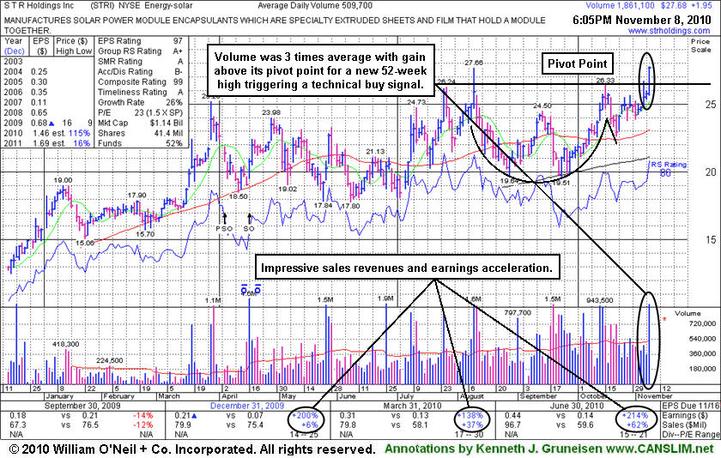Image resolution: width=721 pixels, height=458 pixels.
Task: Click the +62% sales change value
Action: click(x=637, y=425)
